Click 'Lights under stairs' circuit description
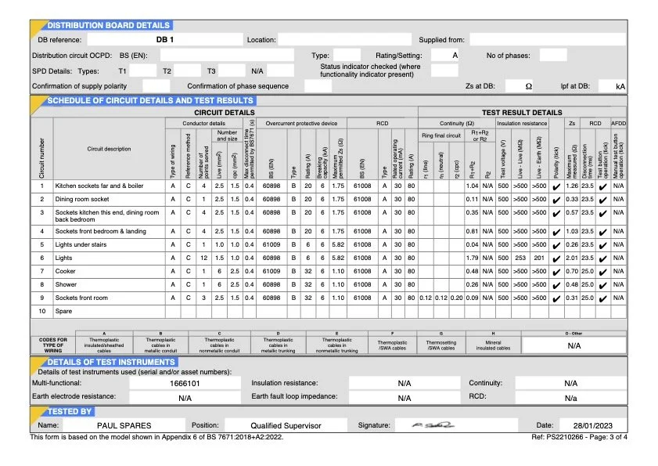Image resolution: width=658 pixels, height=466 pixels. pyautogui.click(x=81, y=244)
